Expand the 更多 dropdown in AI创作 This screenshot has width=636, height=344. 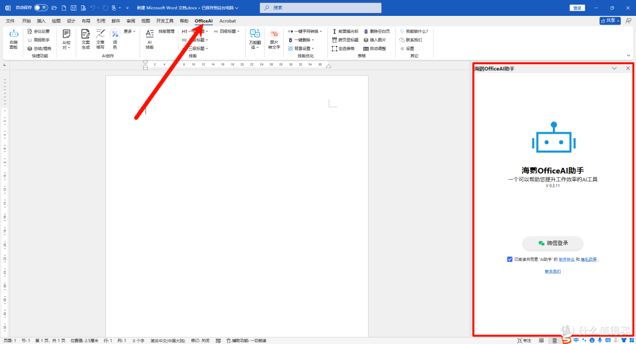coord(130,31)
